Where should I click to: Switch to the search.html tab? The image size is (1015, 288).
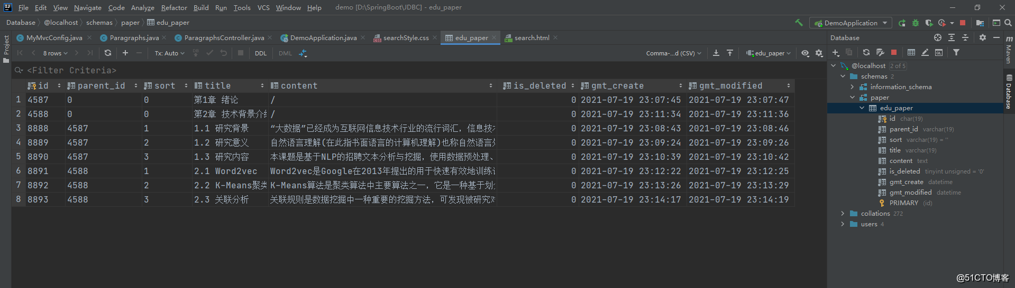[x=532, y=37]
